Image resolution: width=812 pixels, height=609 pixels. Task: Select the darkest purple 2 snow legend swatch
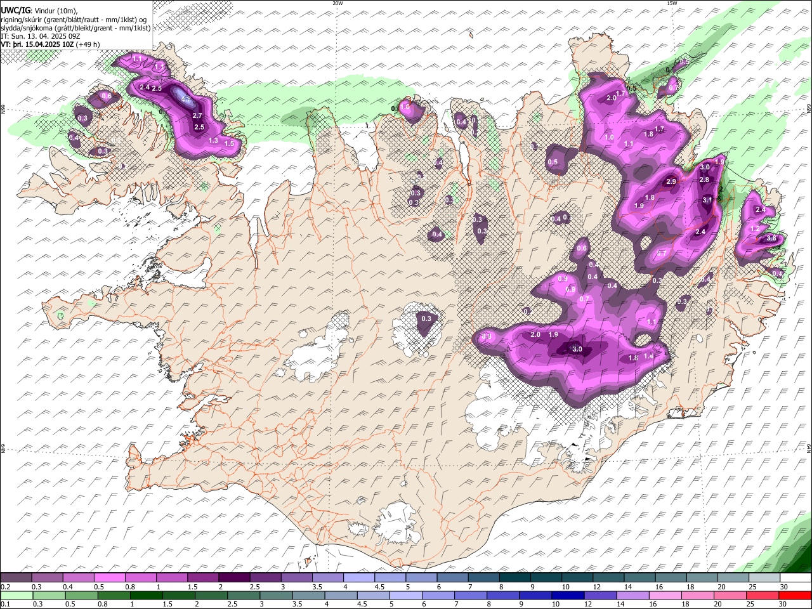[233, 578]
